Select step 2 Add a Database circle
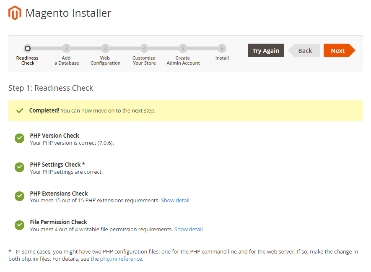Image resolution: width=371 pixels, height=272 pixels. [66, 48]
